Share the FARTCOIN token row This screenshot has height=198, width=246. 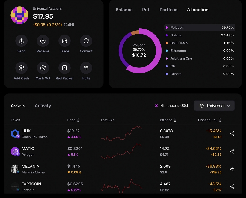pos(232,187)
